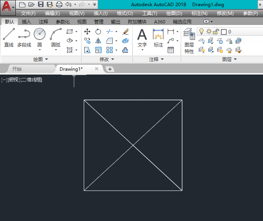Select the Line (直线) tool

(9, 37)
